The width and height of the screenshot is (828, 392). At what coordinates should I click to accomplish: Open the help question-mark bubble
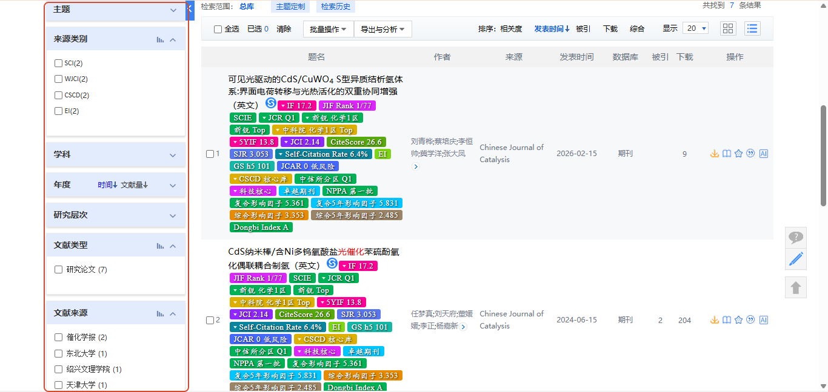coord(796,237)
